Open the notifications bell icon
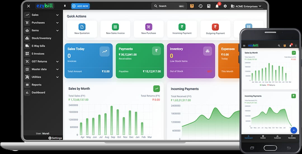The width and height of the screenshot is (302, 154). [217, 6]
